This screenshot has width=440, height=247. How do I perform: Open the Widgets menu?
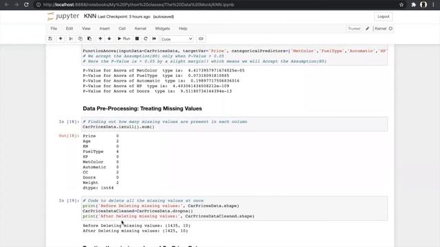point(162,29)
